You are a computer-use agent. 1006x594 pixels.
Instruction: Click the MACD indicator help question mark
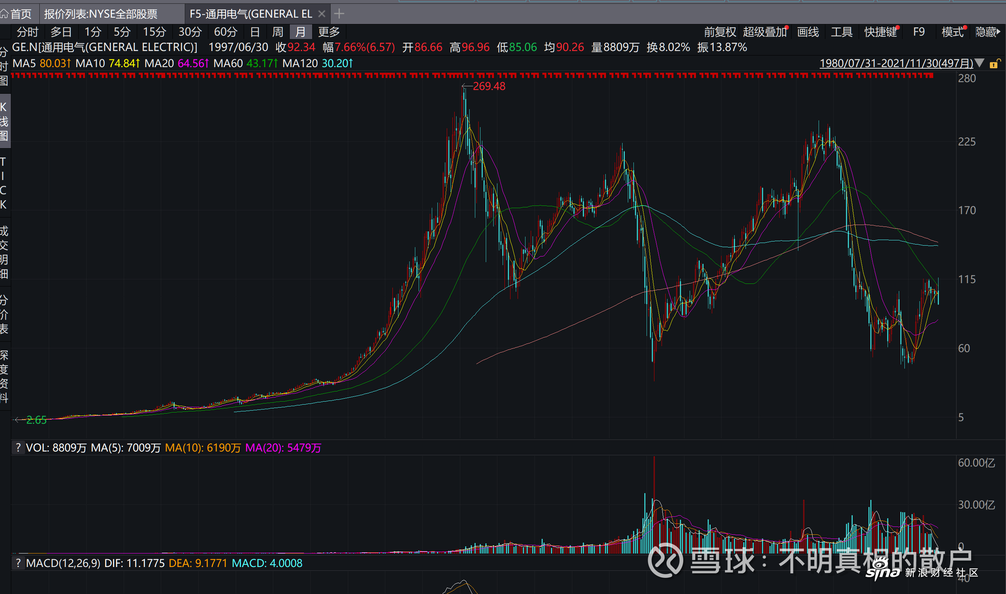tap(18, 563)
